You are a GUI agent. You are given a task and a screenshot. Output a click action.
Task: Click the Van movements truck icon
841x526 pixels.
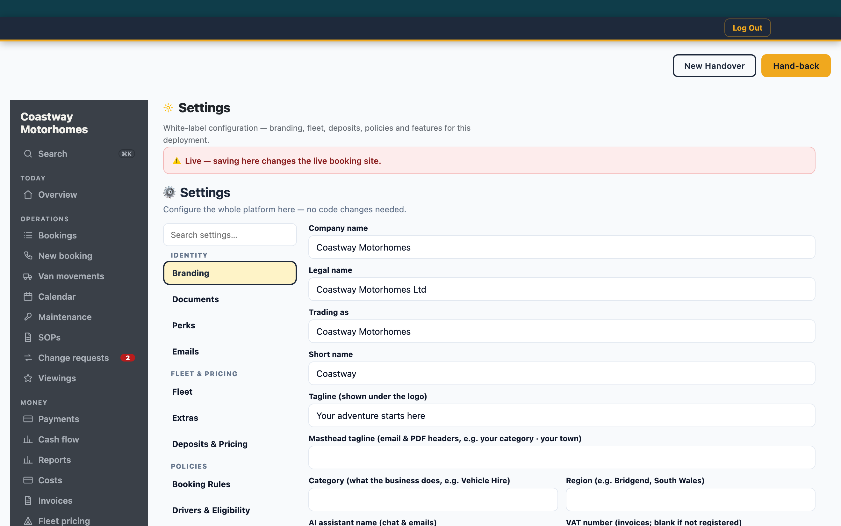(28, 276)
